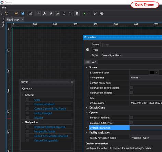Click the stacked layers toolbar icon
The image size is (162, 152).
(x=77, y=13)
